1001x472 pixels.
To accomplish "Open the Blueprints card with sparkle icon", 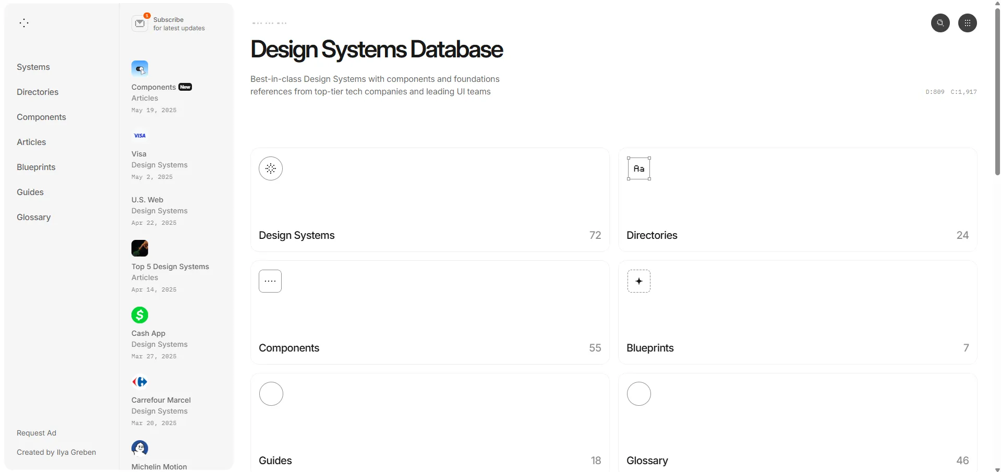I will click(797, 313).
